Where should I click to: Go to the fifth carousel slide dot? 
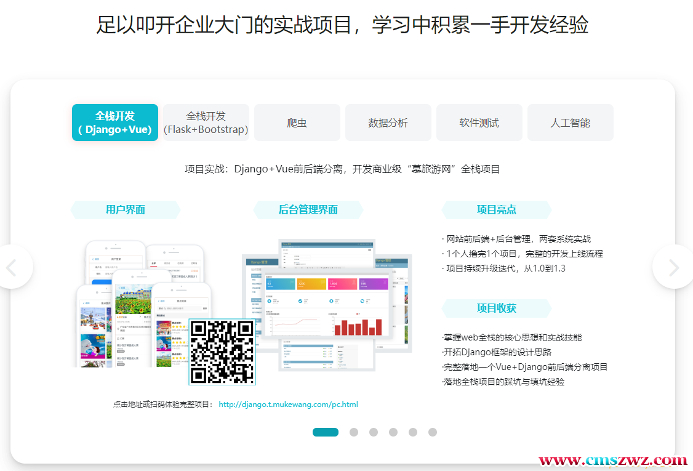413,432
